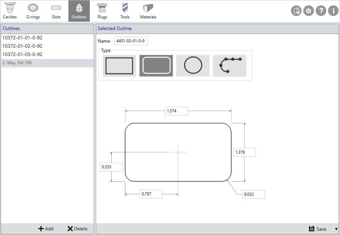This screenshot has width=340, height=235.
Task: Click the Selected Outline panel header
Action: pos(218,29)
